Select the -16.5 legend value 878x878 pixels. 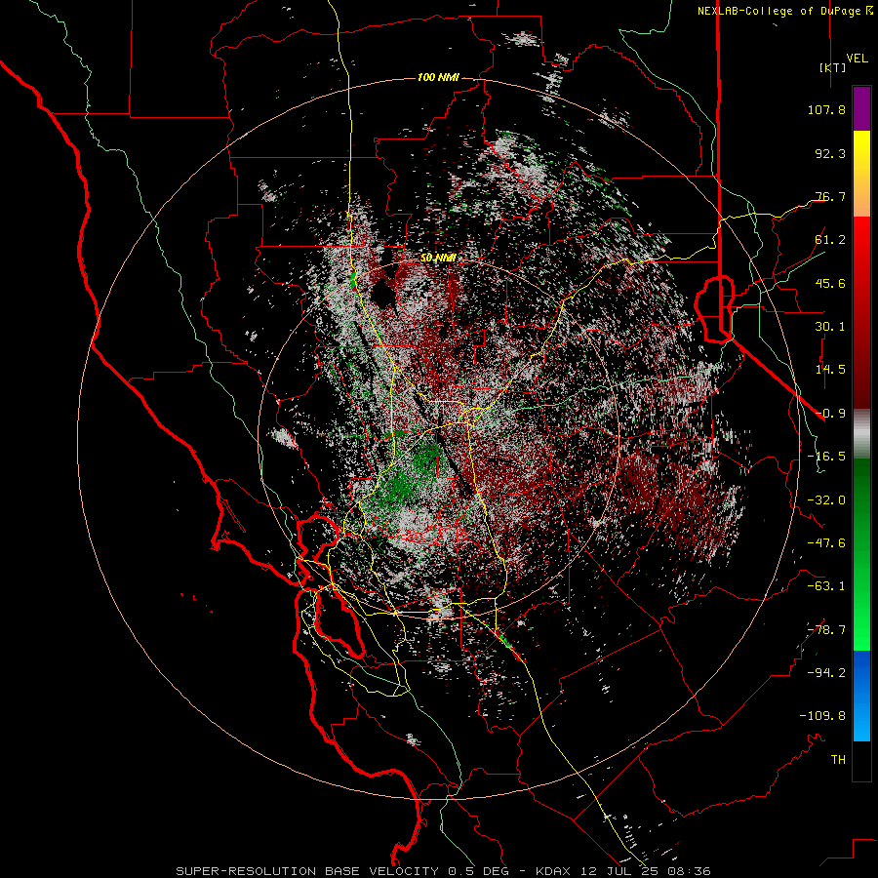coord(826,457)
